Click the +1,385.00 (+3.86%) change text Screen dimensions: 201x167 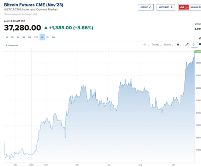[x=71, y=28]
